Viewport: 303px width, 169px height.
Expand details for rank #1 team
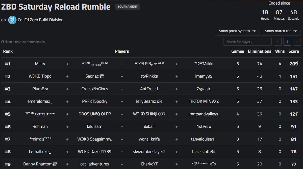[151, 64]
